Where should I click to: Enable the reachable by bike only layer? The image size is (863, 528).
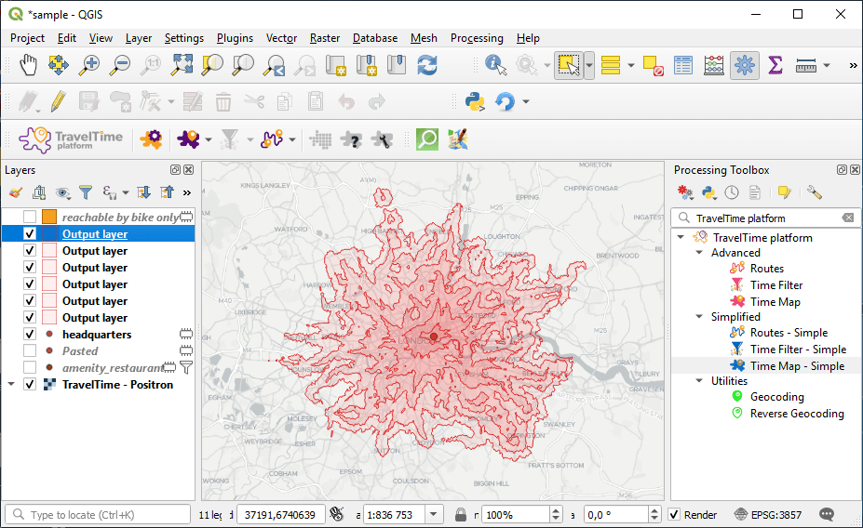click(30, 218)
